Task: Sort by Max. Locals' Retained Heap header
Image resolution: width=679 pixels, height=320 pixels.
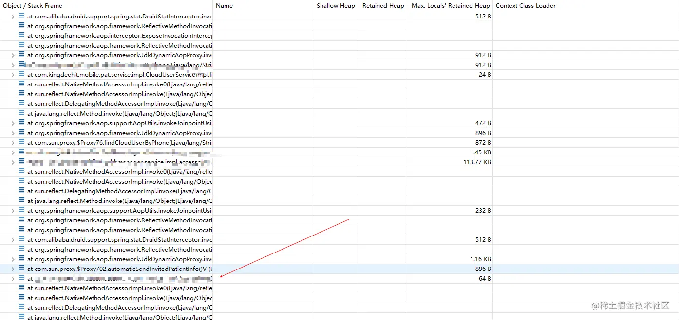Action: pos(451,6)
